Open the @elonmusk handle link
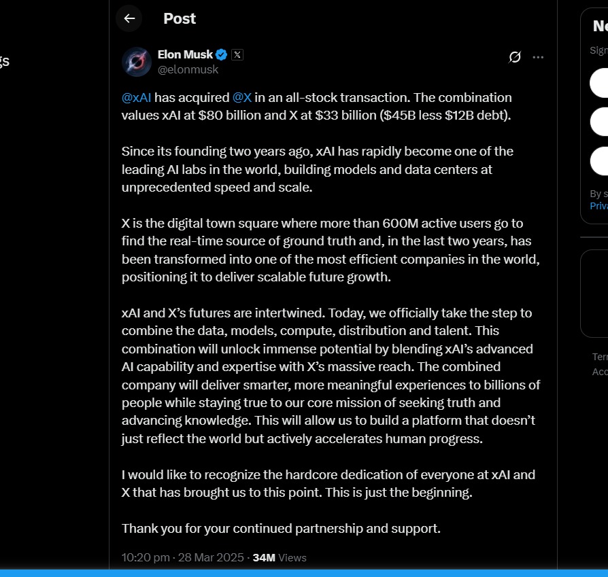Screen dimensions: 608x577 (188, 69)
